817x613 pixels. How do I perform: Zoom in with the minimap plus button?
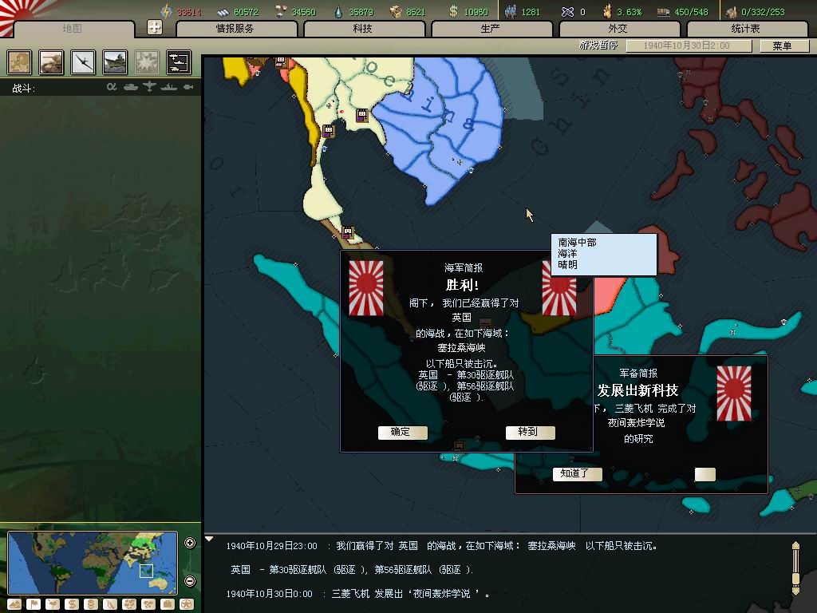(x=190, y=544)
